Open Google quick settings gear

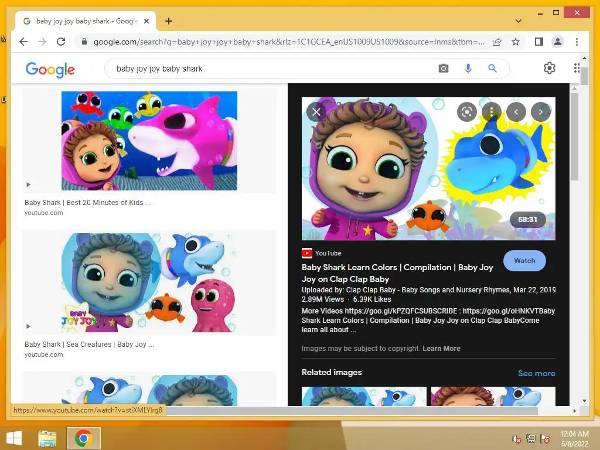[x=550, y=68]
